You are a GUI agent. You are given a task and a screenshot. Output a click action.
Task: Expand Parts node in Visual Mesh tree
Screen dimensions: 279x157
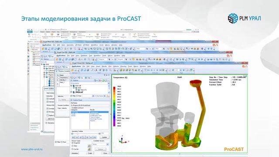click(x=44, y=68)
